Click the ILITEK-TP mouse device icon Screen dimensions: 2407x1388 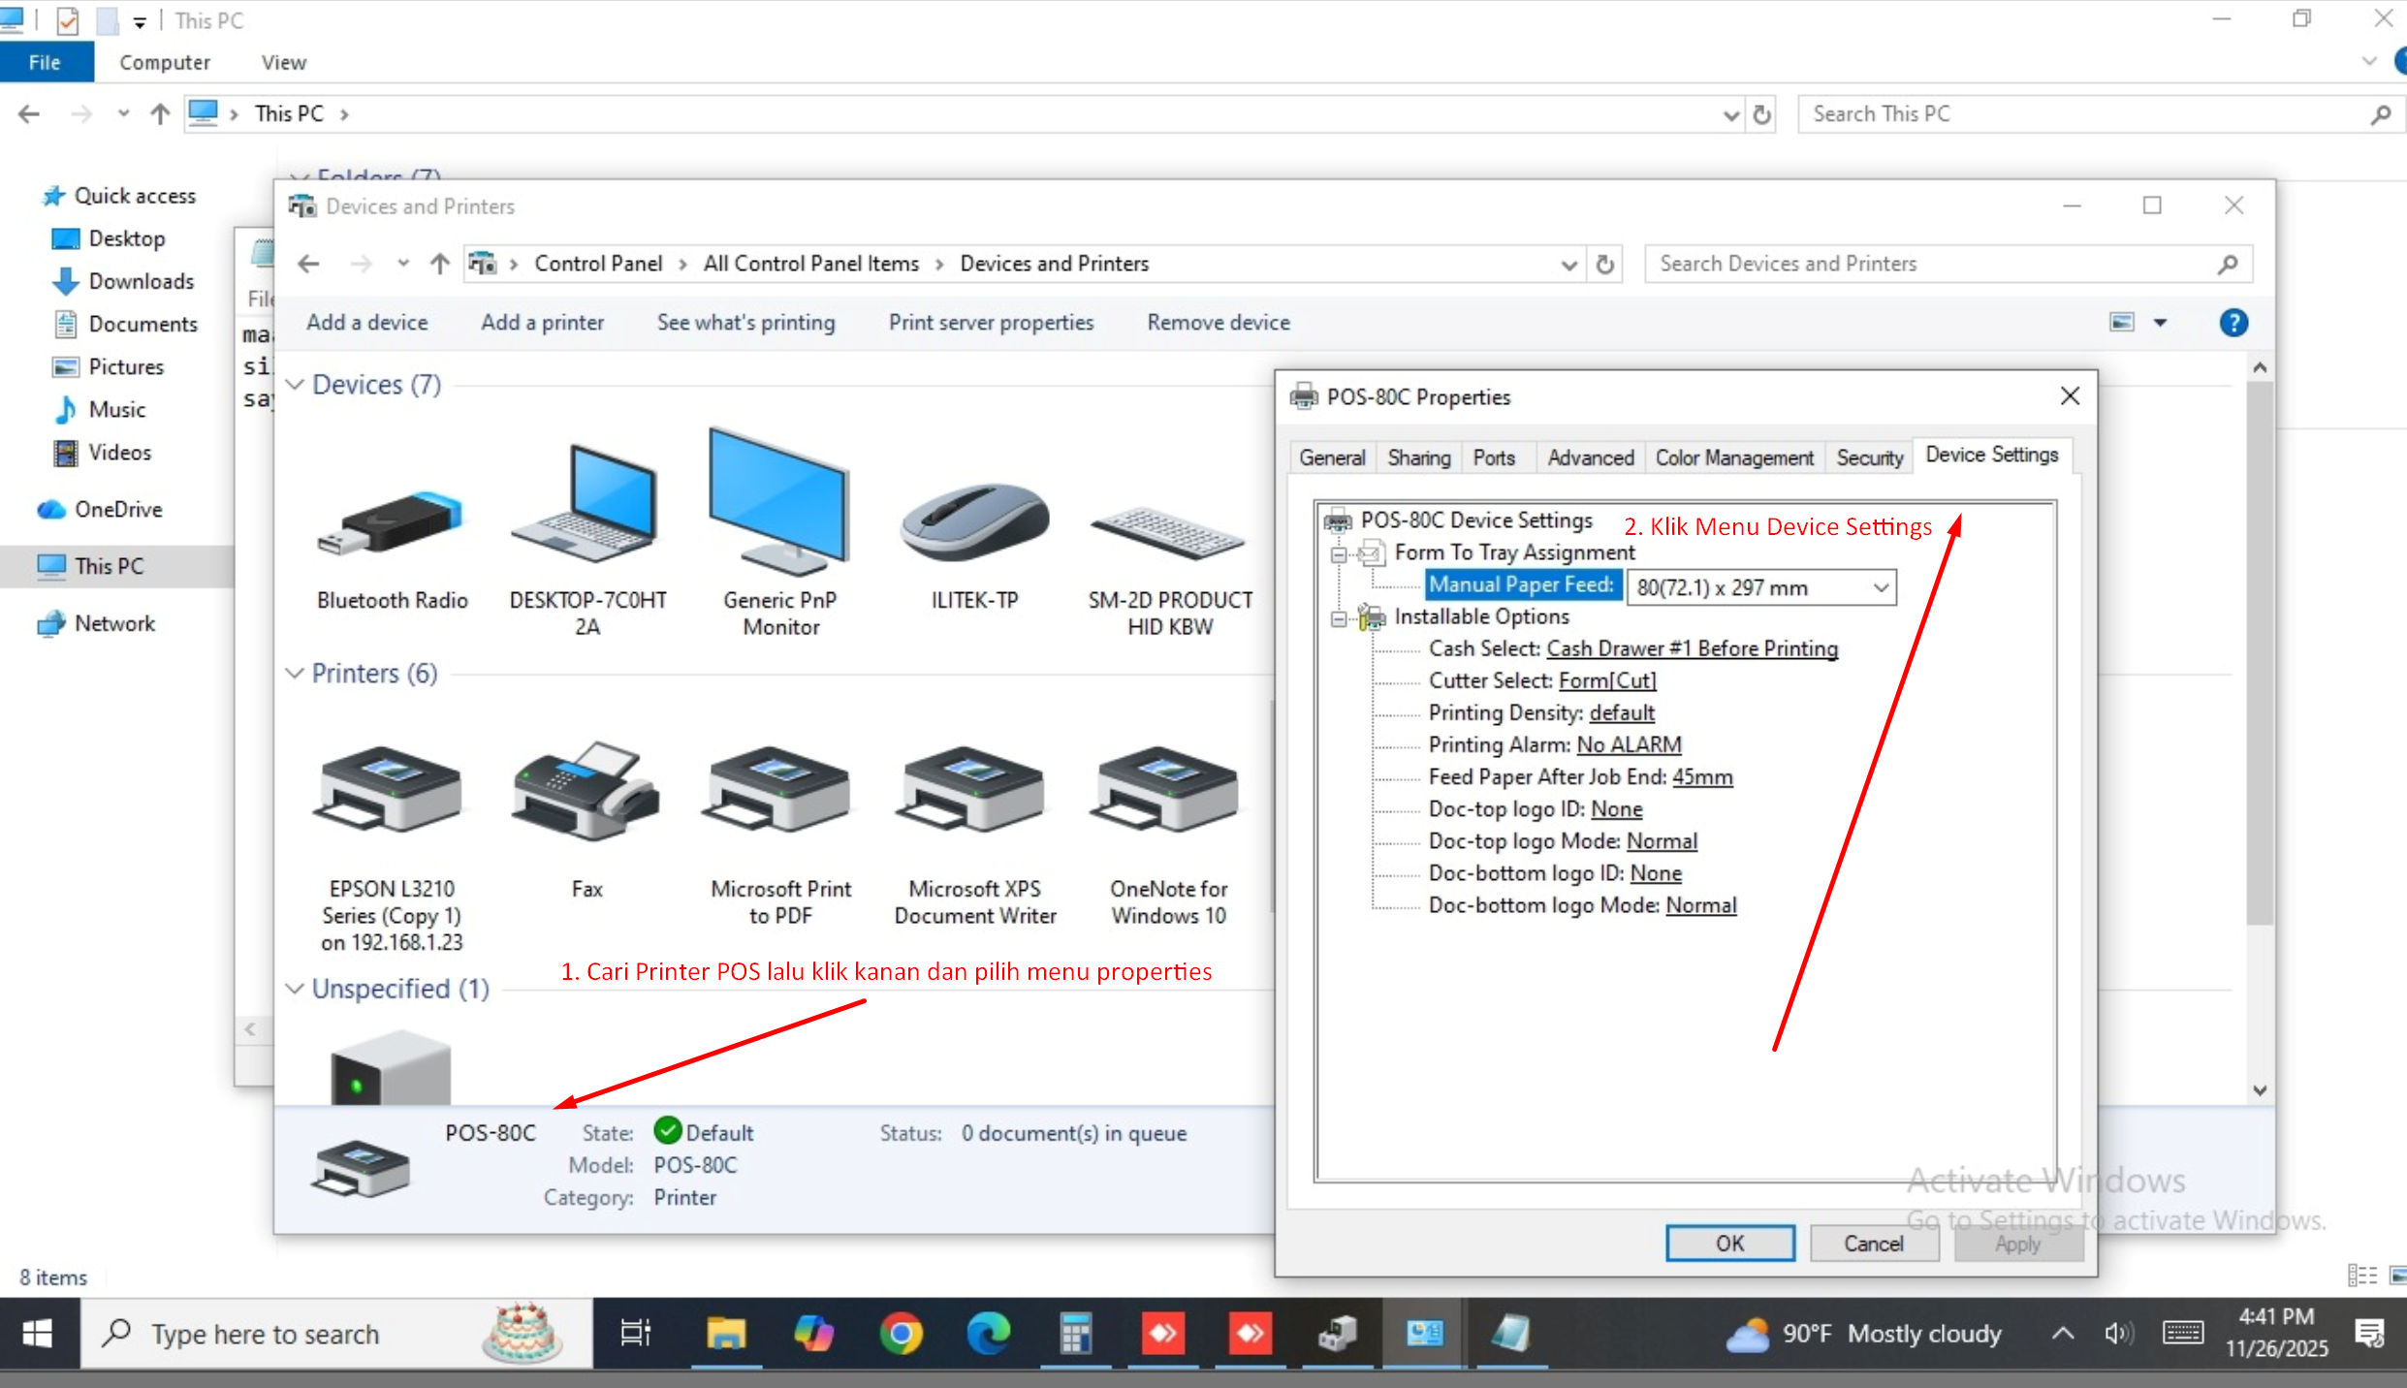click(x=974, y=523)
